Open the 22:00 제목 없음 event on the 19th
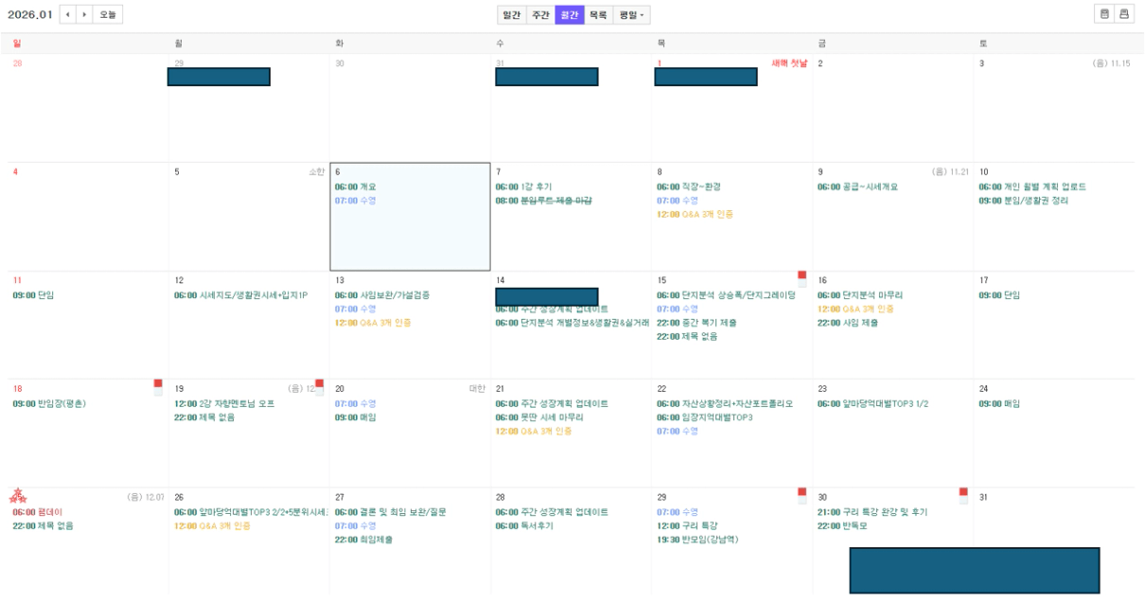The image size is (1146, 602). (x=203, y=417)
